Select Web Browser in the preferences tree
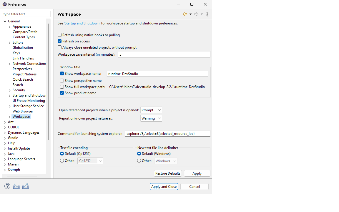339x212 pixels. tap(23, 111)
